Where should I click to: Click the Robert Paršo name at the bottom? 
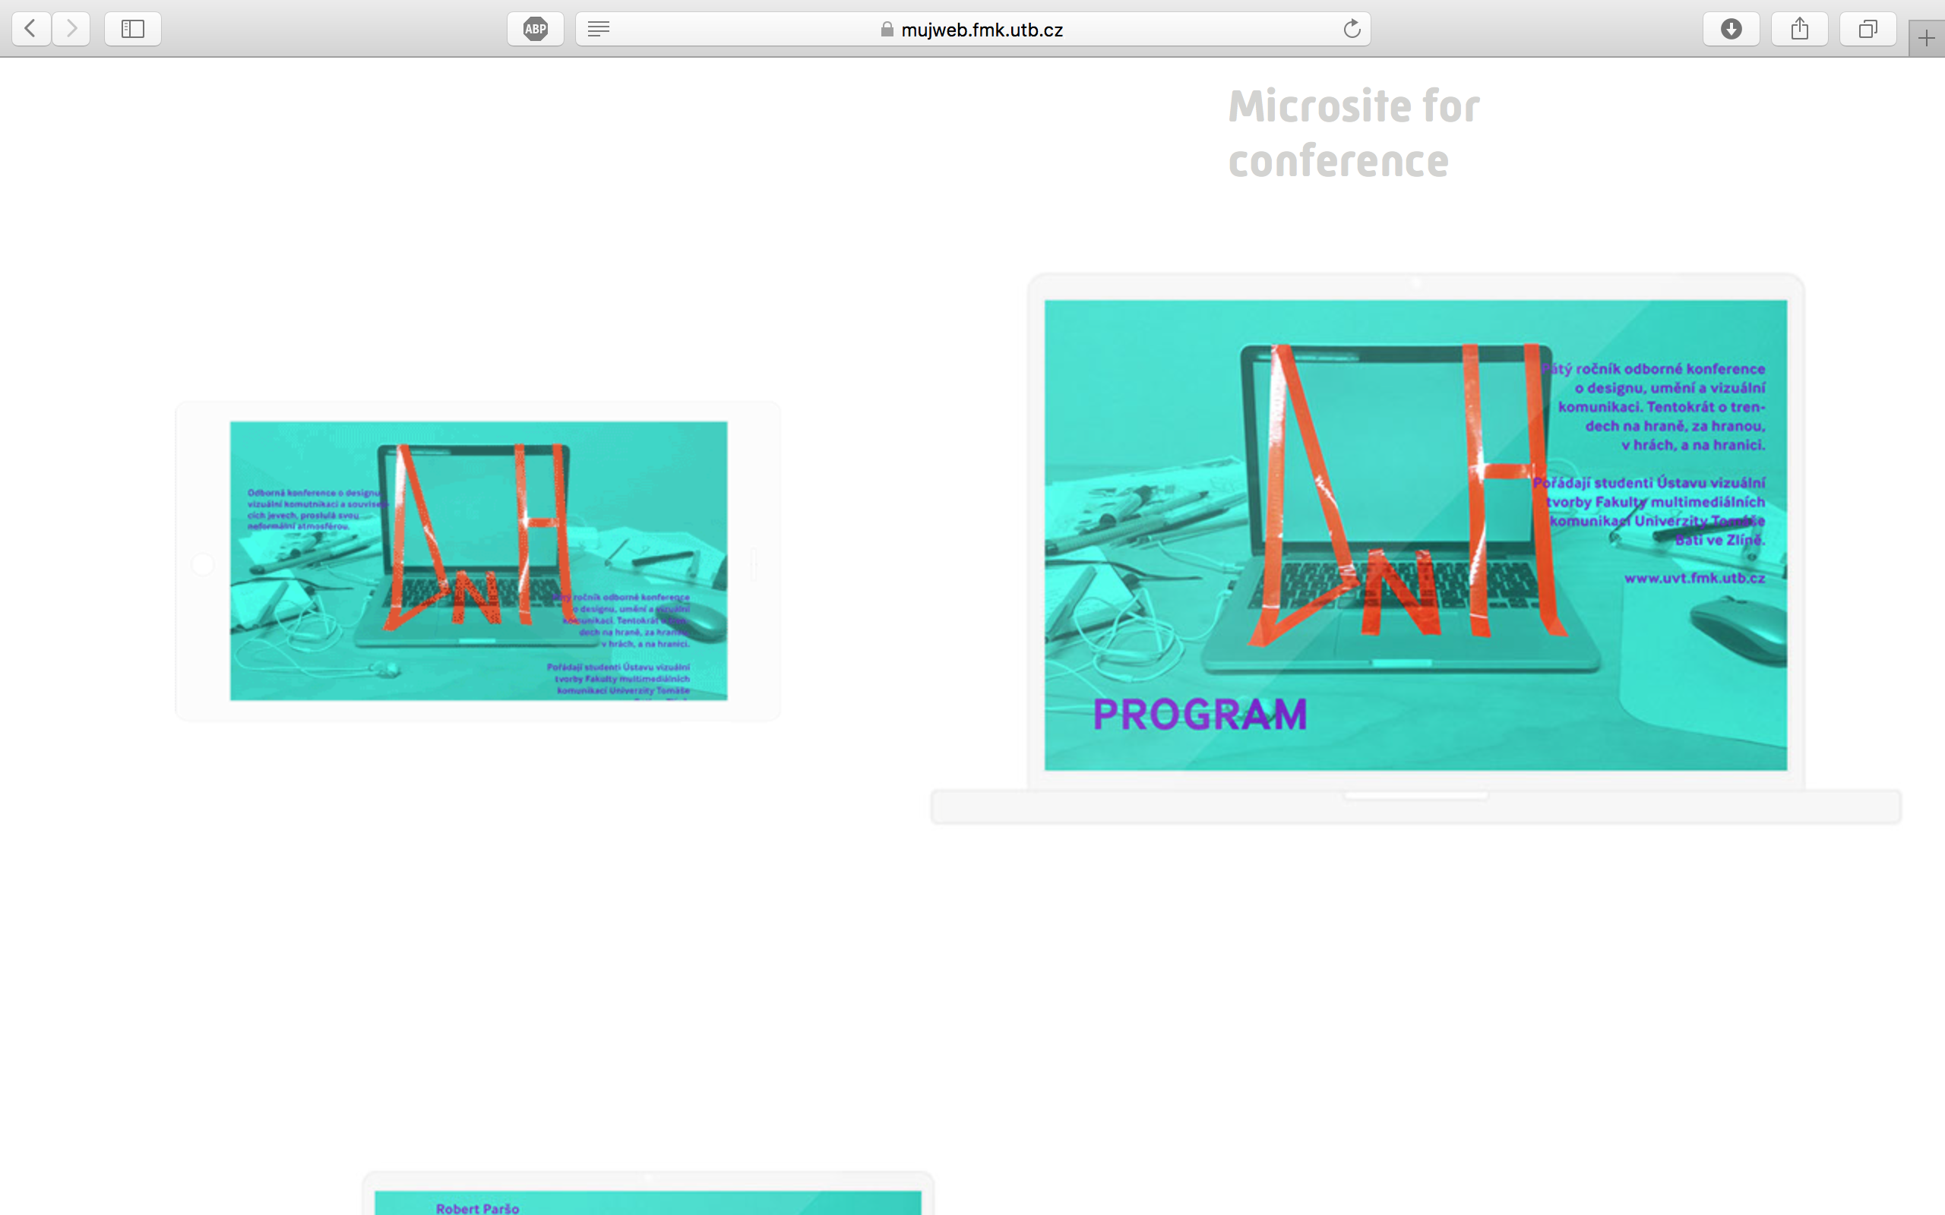[x=477, y=1207]
